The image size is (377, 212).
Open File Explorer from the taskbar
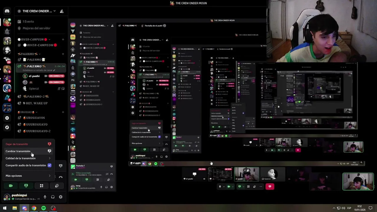(14, 208)
